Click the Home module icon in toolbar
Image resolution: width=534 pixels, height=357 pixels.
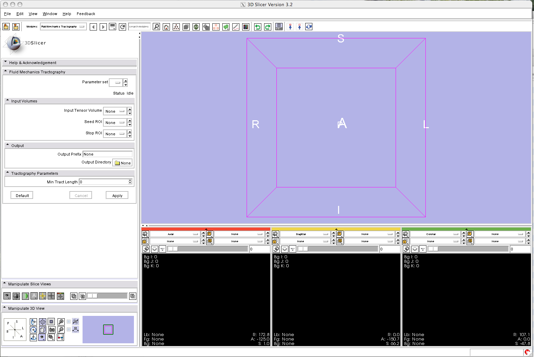pos(166,27)
